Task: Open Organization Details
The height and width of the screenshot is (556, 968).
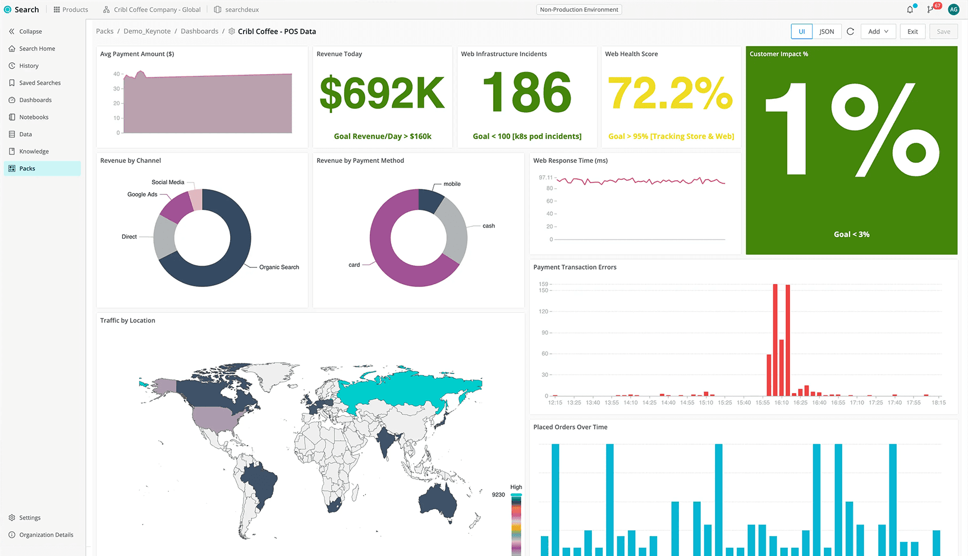Action: click(x=46, y=535)
